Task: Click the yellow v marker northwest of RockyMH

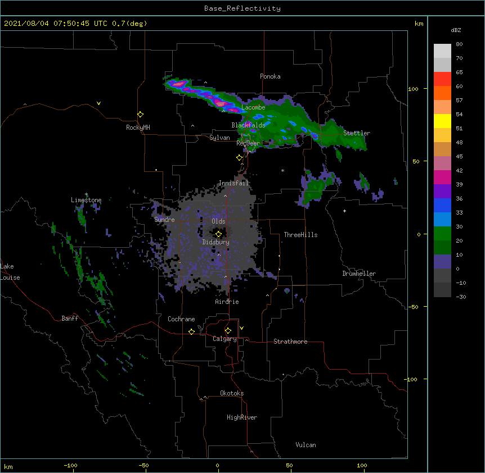Action: (x=98, y=103)
